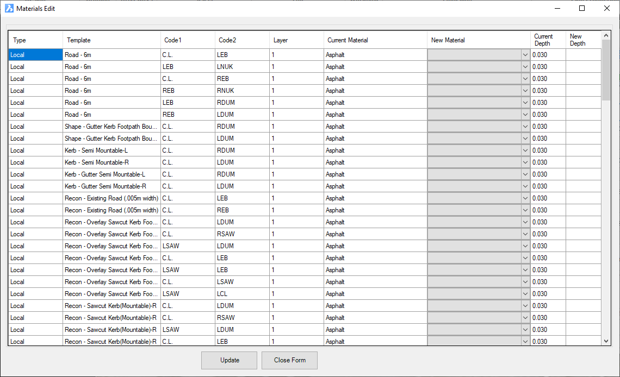Click the scroll down arrow of the table
620x377 pixels.
(606, 341)
